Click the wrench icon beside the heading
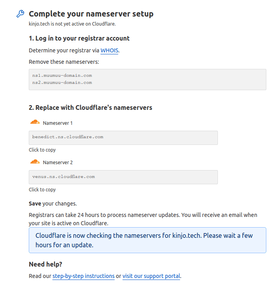The width and height of the screenshot is (275, 289). (20, 14)
